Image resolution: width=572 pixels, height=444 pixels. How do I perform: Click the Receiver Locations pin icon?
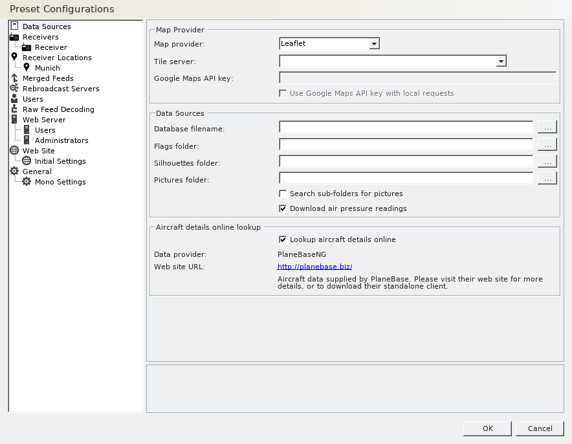(14, 57)
